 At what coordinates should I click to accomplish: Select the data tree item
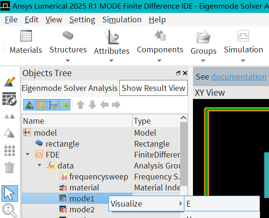pos(66,166)
